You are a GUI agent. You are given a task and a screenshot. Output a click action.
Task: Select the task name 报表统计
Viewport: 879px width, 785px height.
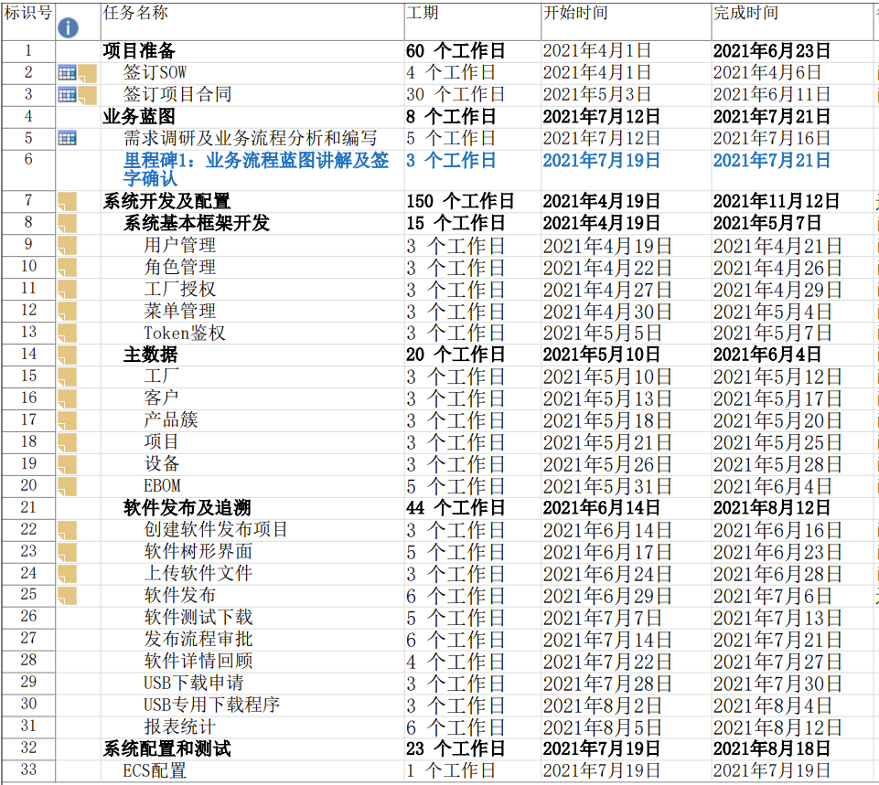click(180, 727)
